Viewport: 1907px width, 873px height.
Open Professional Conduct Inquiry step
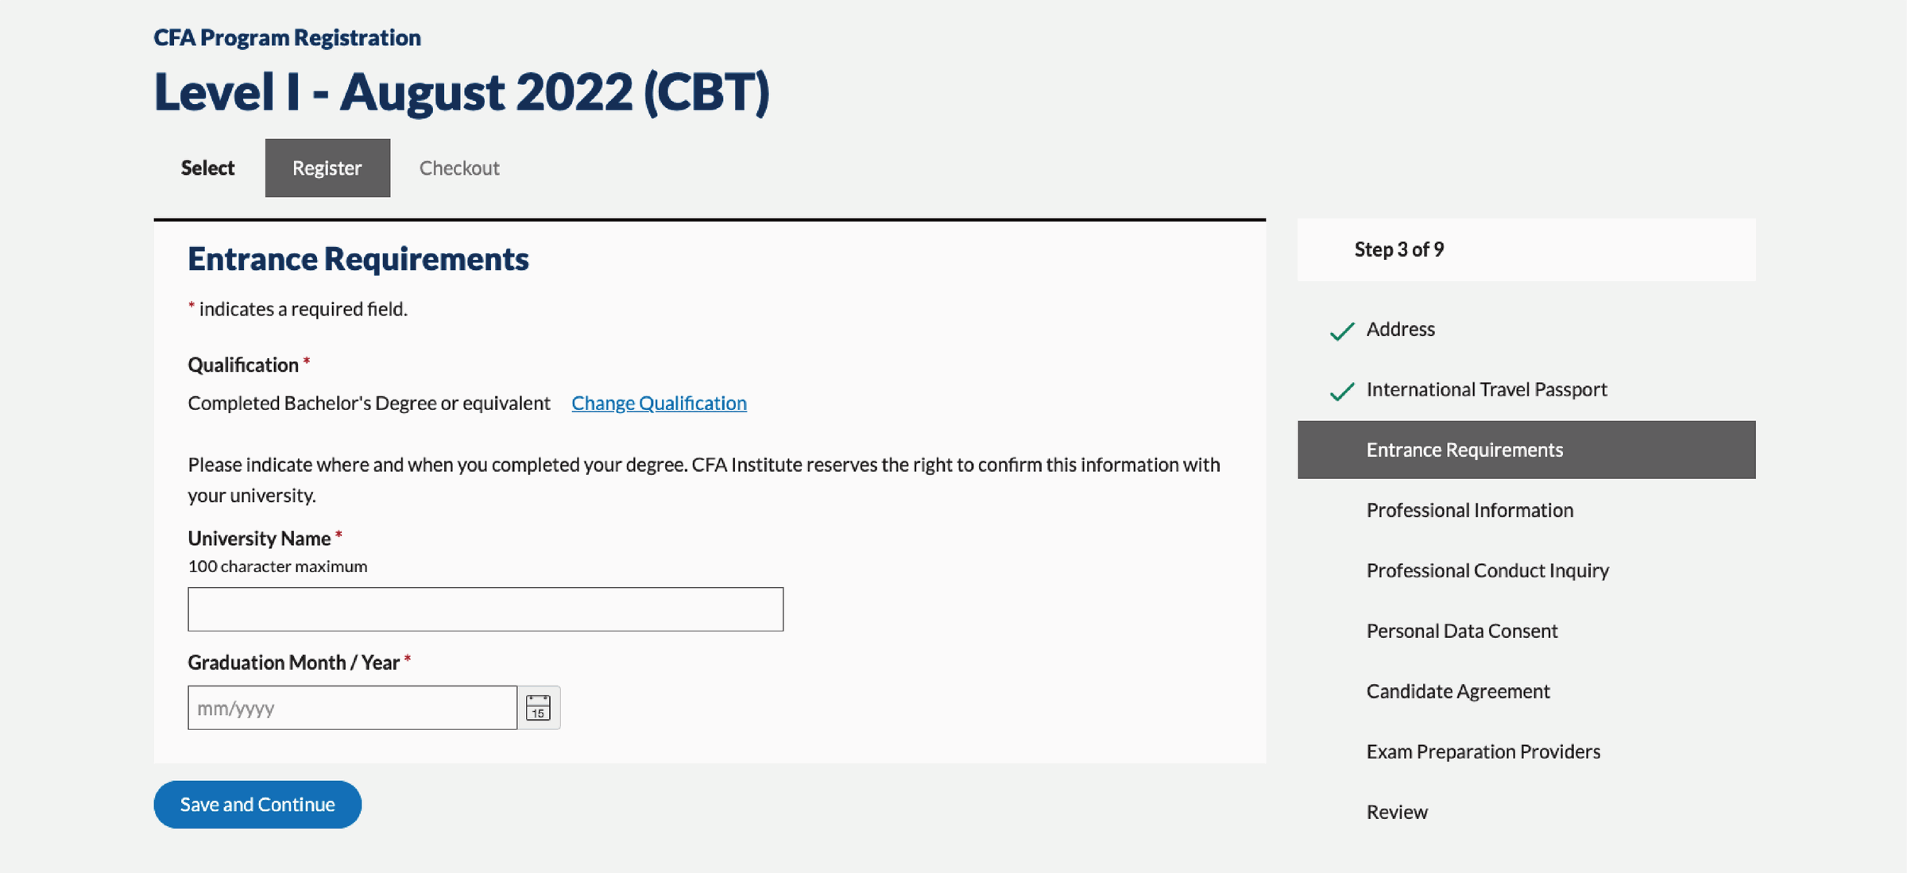coord(1487,570)
